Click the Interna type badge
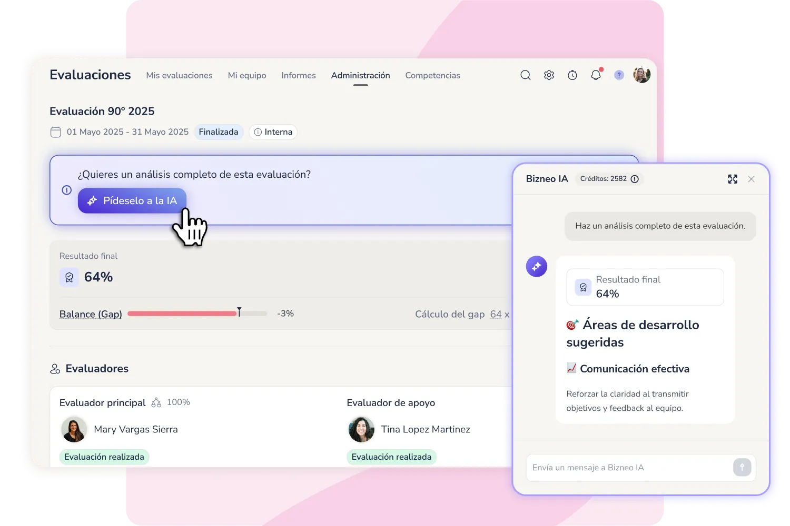 [x=273, y=132]
